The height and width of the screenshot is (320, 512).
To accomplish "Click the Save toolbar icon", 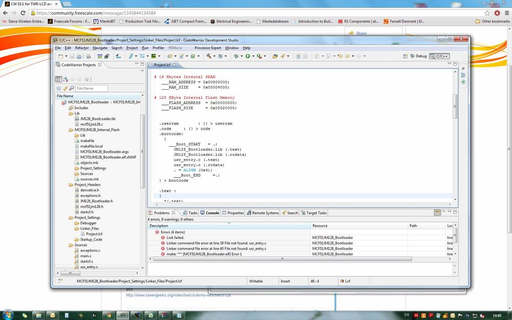I will (x=72, y=56).
